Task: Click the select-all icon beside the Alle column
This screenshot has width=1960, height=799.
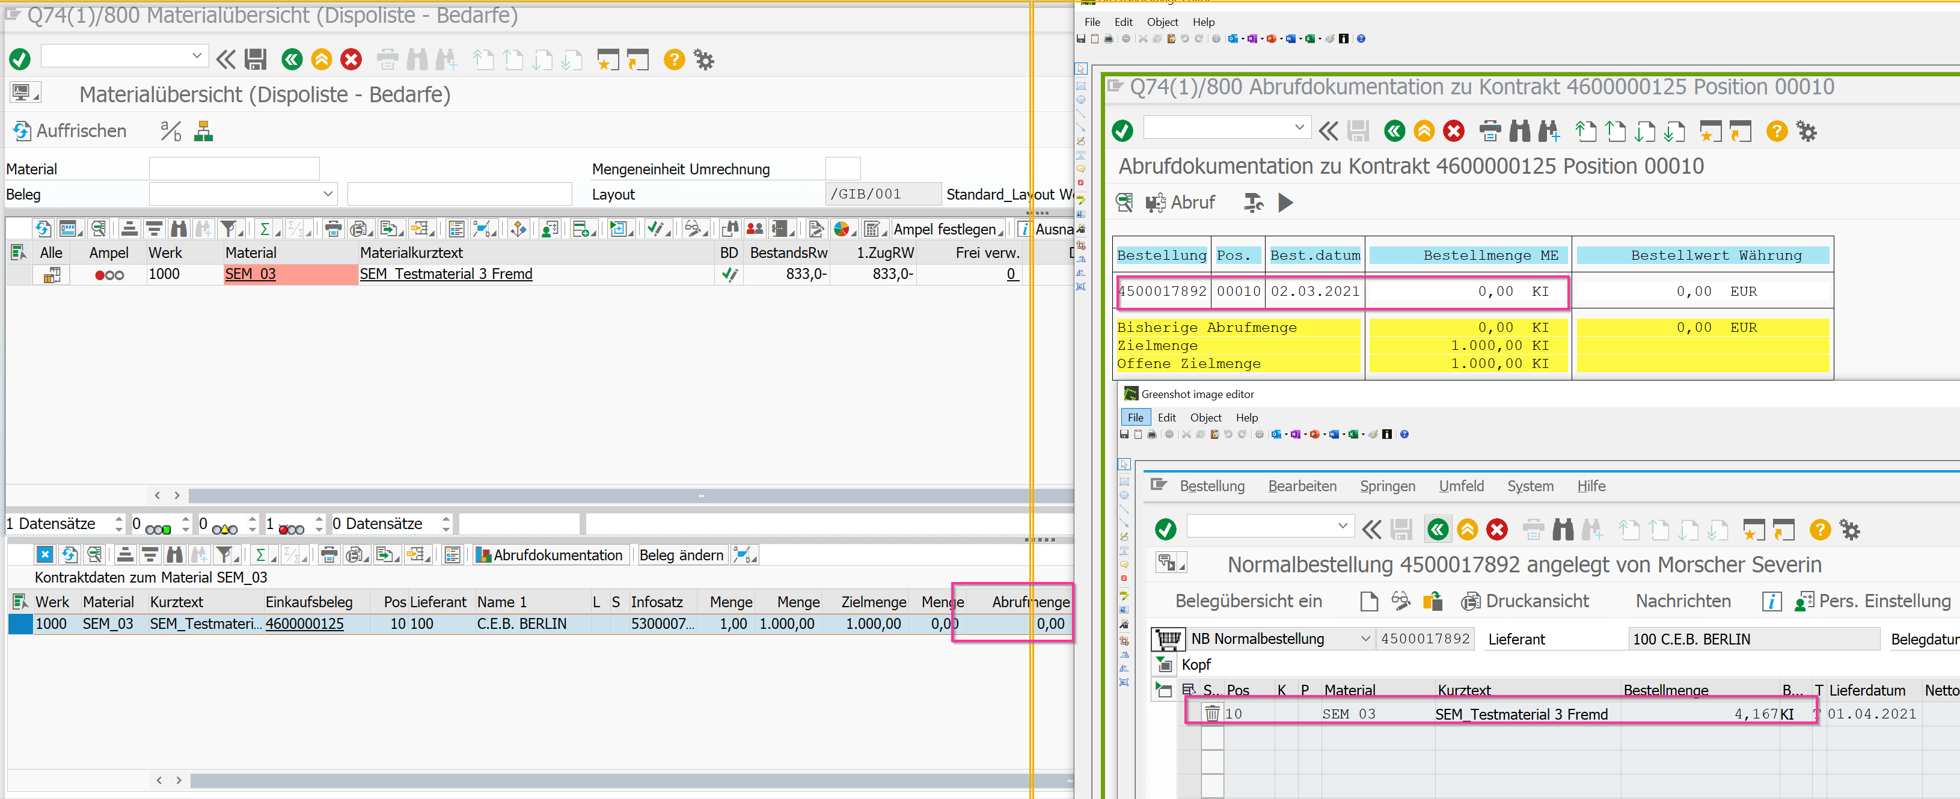Action: click(18, 253)
